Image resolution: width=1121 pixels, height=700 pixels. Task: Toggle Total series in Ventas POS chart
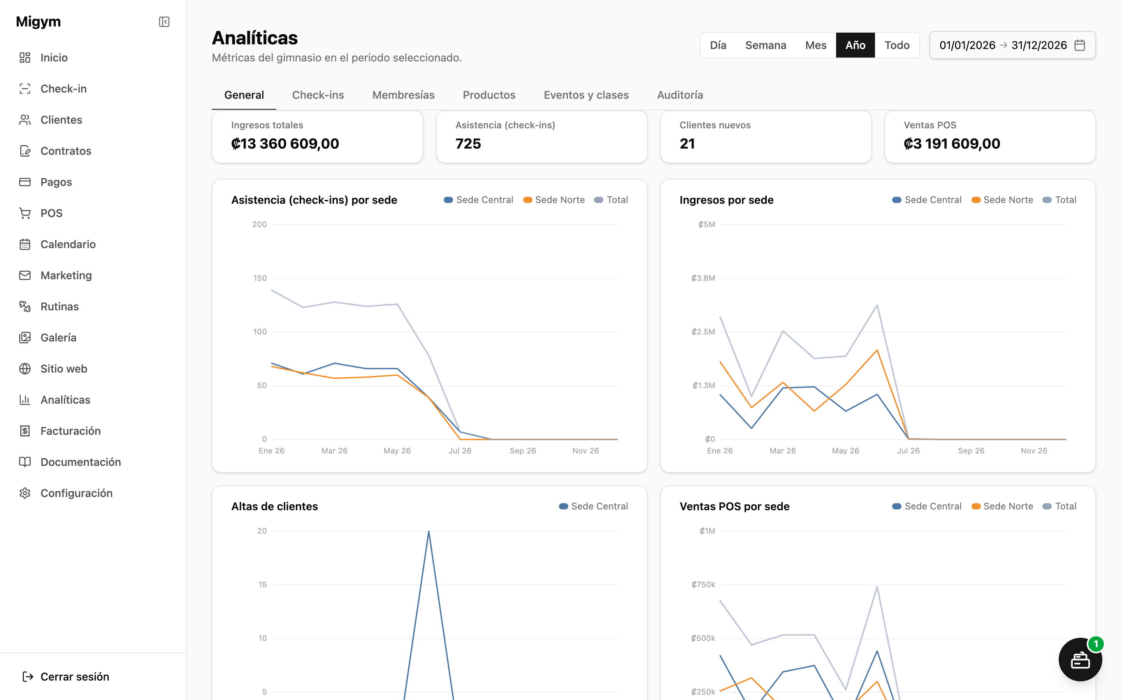1060,506
